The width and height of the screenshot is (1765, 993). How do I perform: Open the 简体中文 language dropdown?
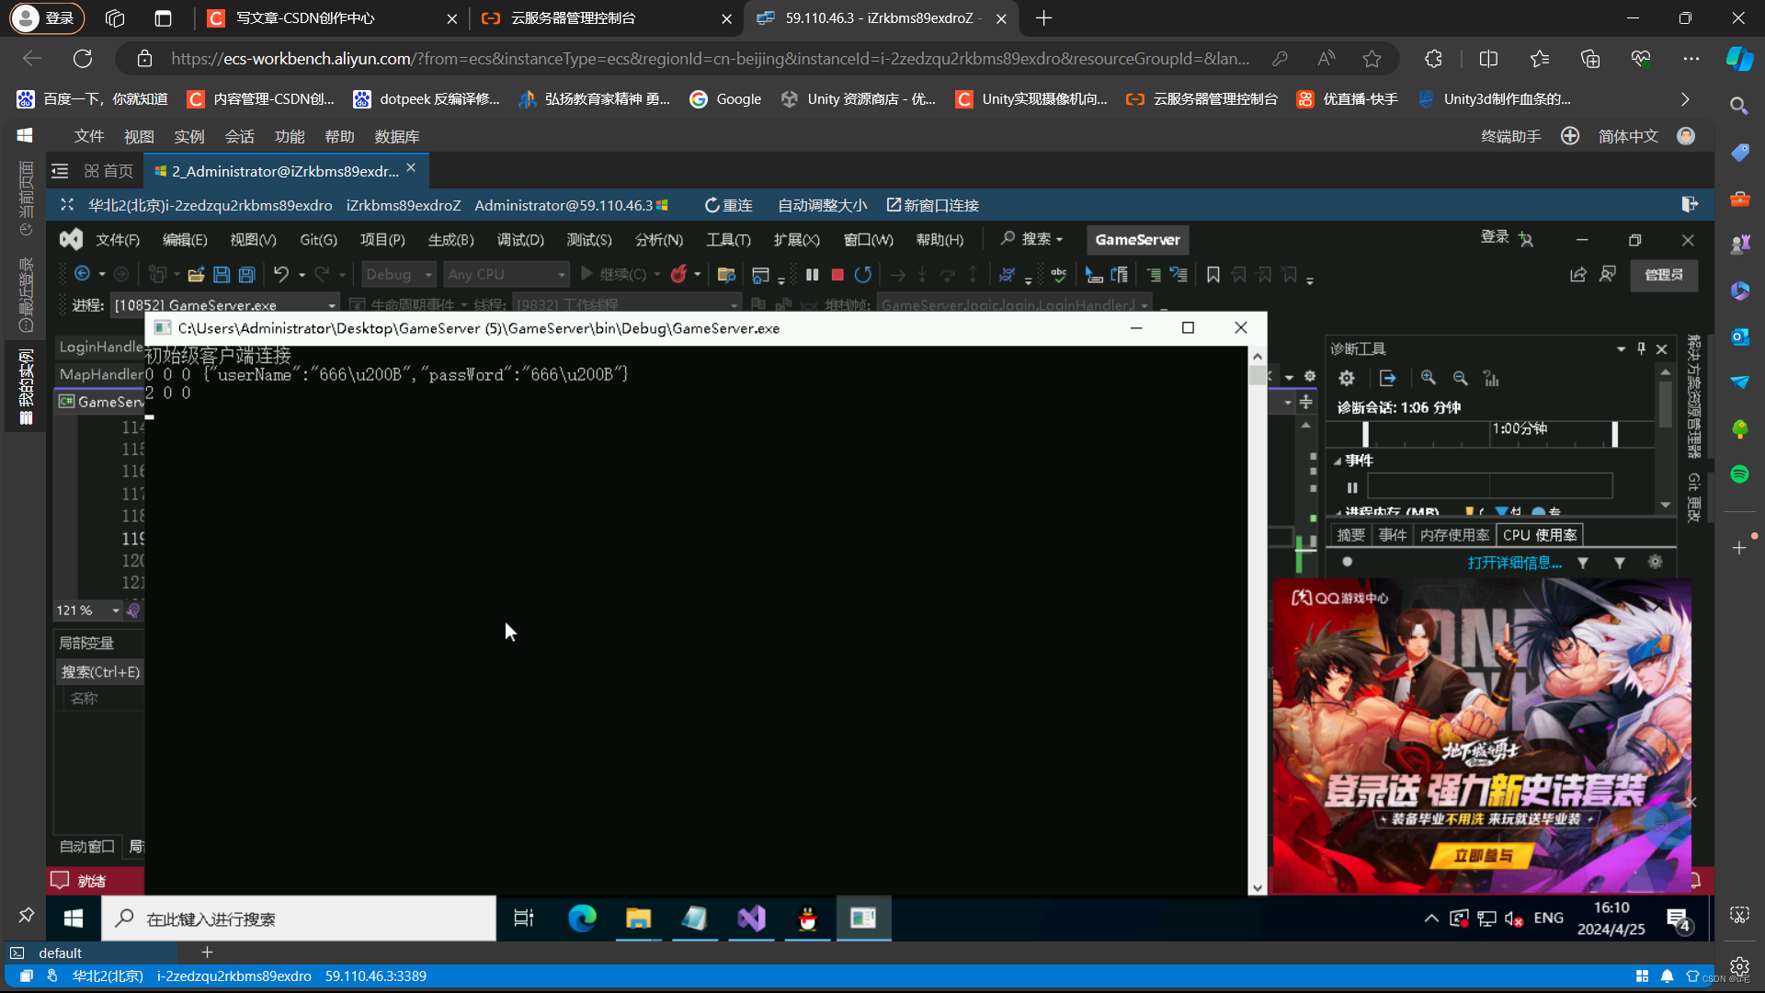[x=1628, y=136]
